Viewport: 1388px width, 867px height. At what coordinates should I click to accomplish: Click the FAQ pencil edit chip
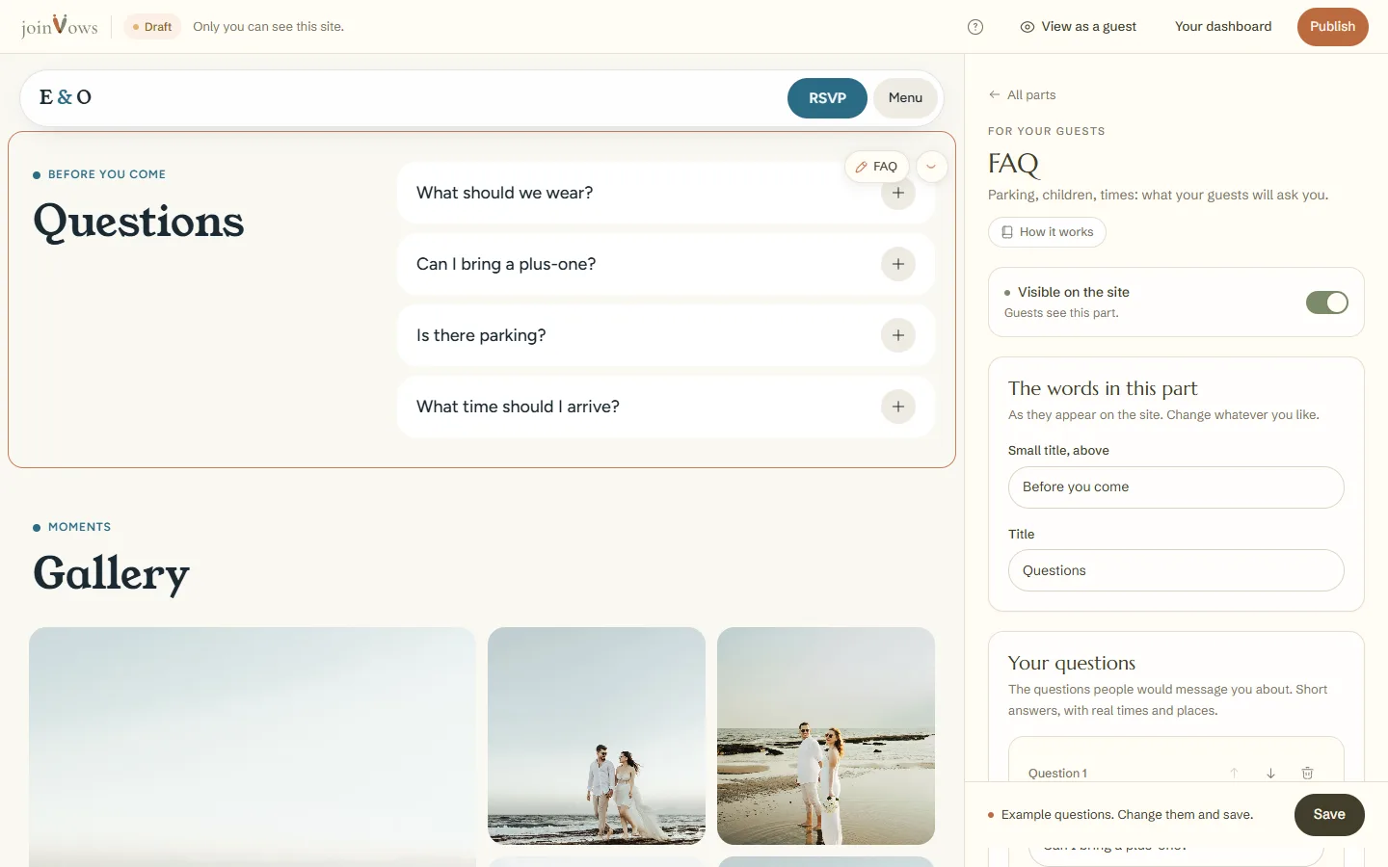pos(876,167)
